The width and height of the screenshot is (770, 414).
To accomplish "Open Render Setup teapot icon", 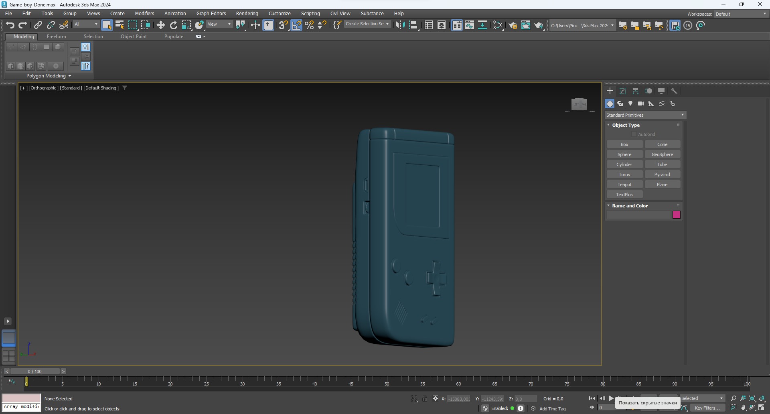I will 513,25.
